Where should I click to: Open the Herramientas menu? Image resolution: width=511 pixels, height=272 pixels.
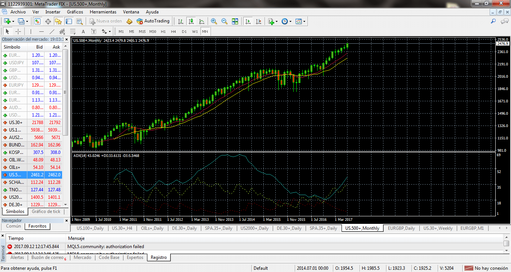103,12
